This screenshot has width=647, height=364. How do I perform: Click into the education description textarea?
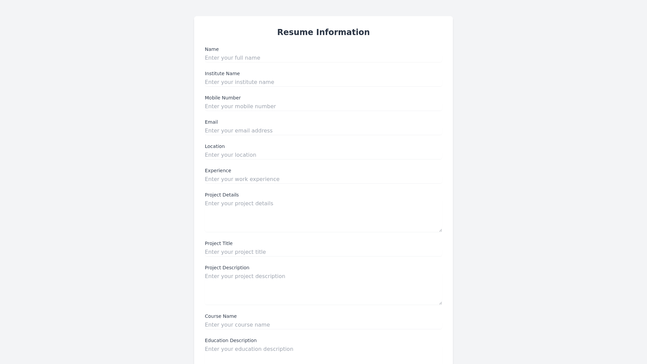click(323, 354)
